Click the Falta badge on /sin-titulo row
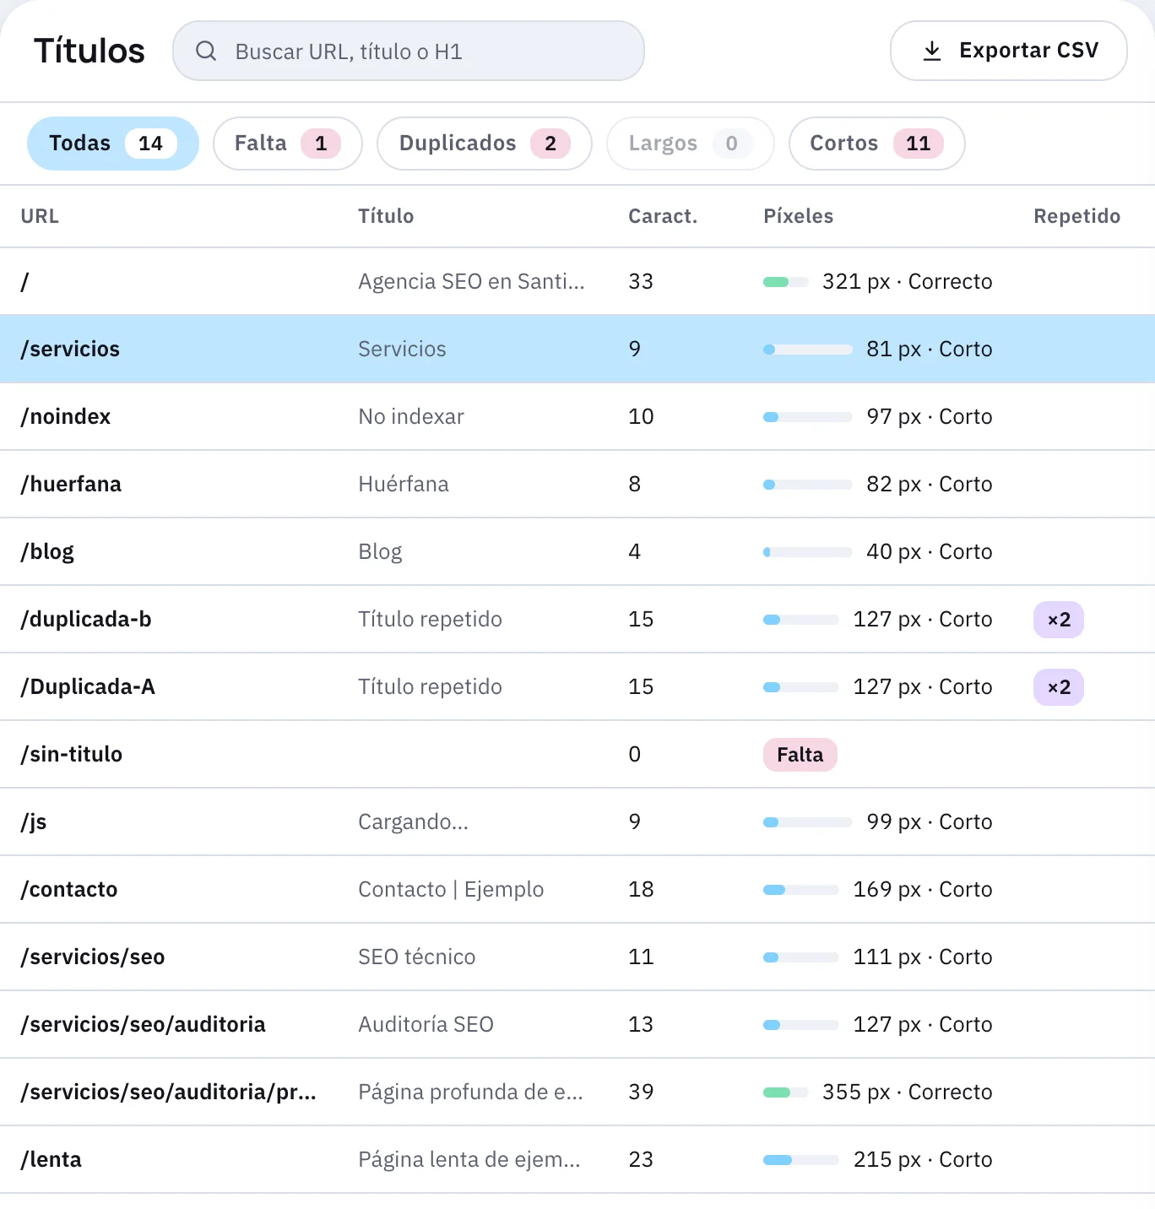The width and height of the screenshot is (1155, 1209). click(800, 755)
